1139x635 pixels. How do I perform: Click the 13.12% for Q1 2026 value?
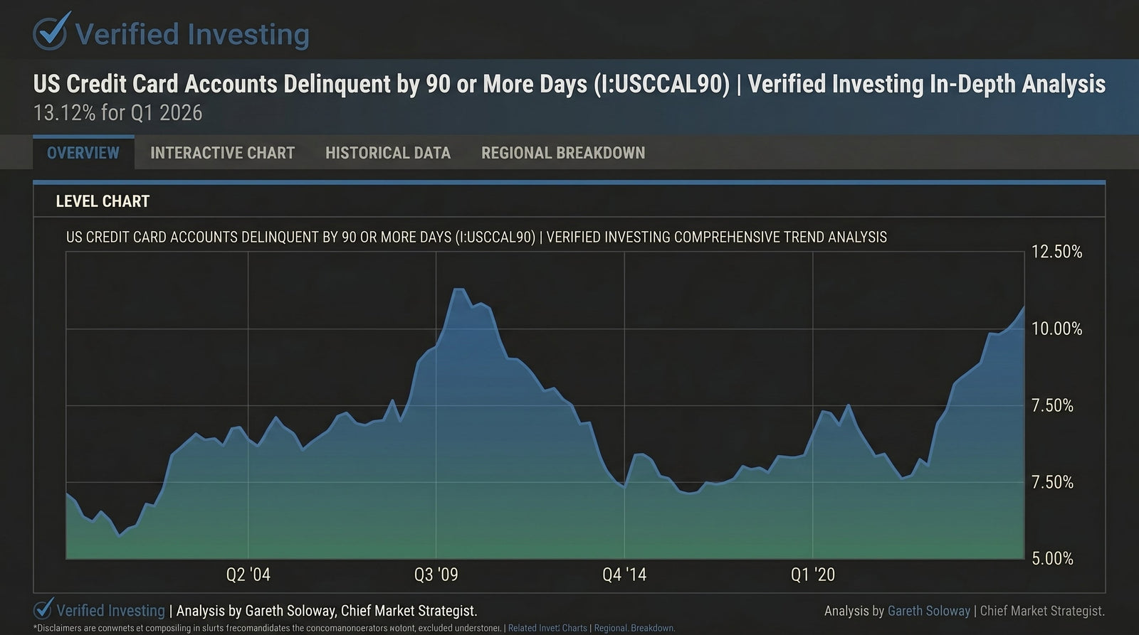tap(118, 113)
